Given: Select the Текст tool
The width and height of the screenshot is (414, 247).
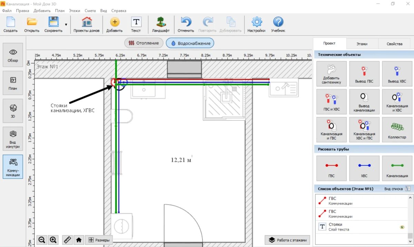Looking at the screenshot, I should [x=136, y=24].
